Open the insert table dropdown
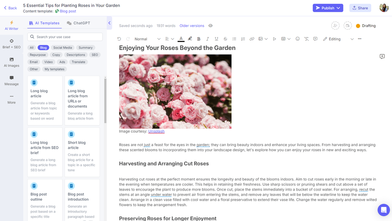Screen dimensions: 392x221 [285, 39]
